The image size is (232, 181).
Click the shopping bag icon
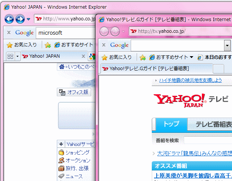point(61,152)
